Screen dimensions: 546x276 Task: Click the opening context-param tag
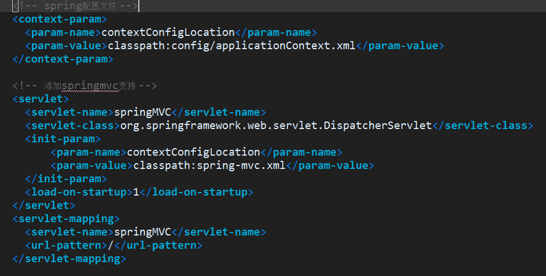point(60,19)
